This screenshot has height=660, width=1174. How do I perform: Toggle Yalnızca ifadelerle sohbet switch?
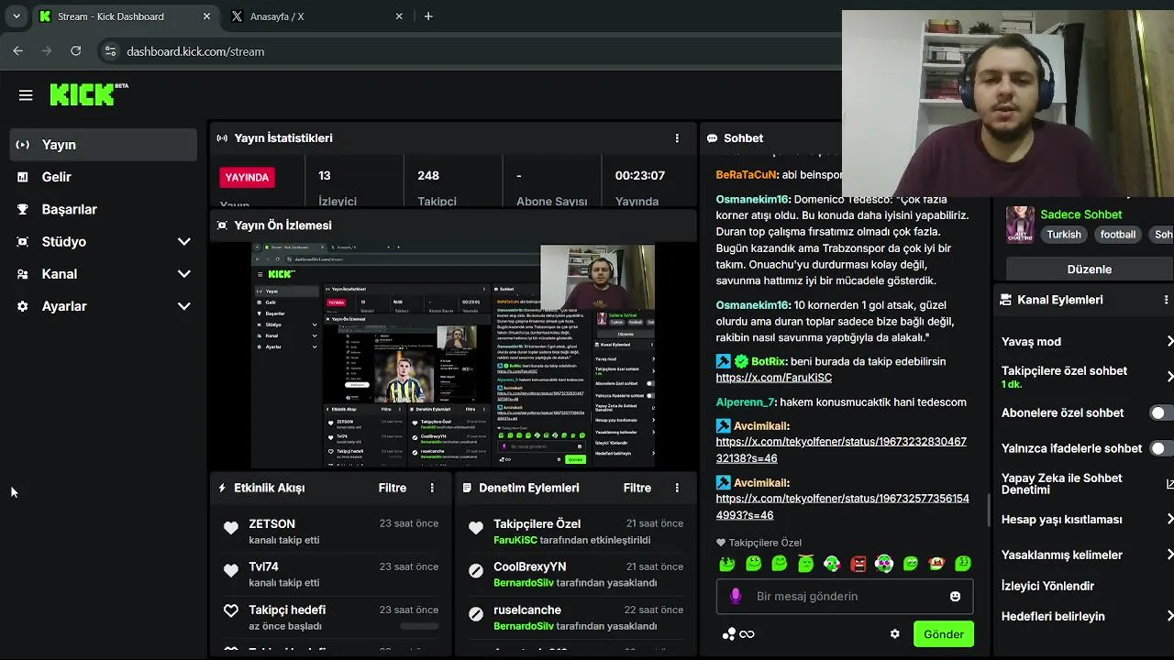(x=1162, y=448)
